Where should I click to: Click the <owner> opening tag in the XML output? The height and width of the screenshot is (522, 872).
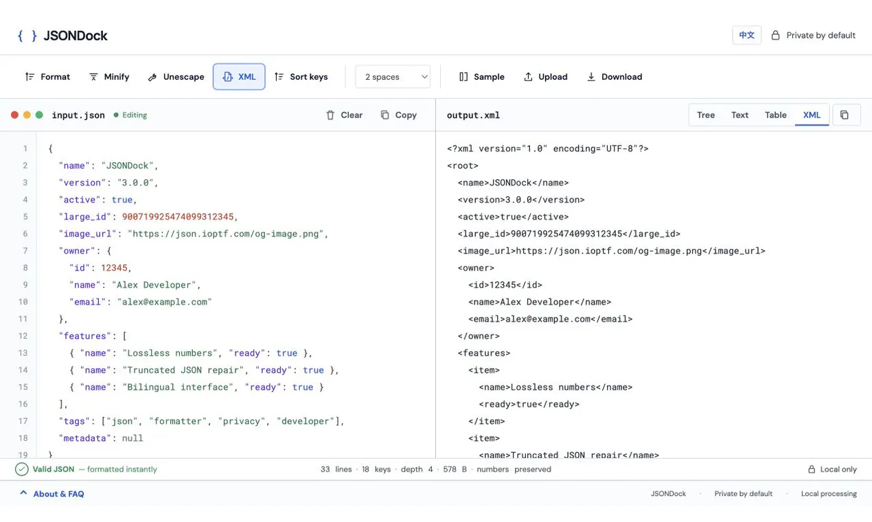coord(476,268)
